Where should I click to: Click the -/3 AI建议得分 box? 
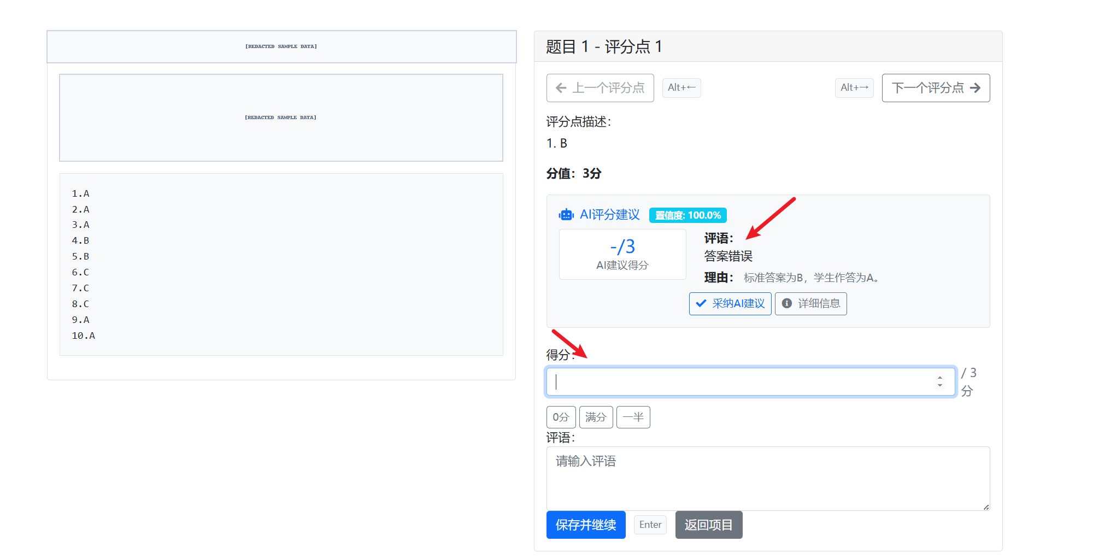coord(622,255)
